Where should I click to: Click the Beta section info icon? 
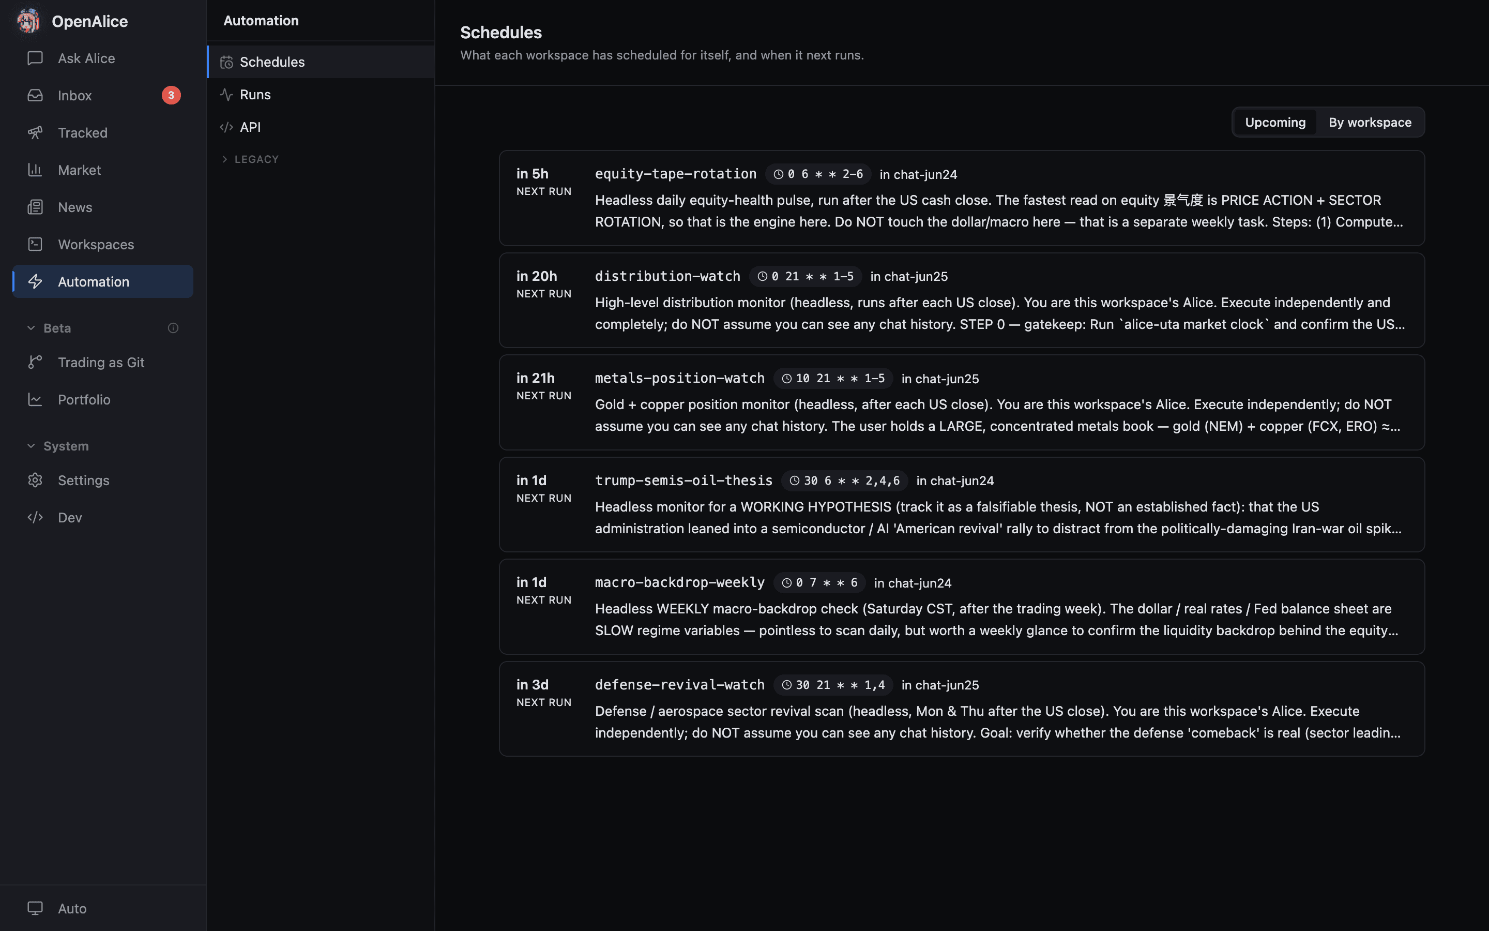173,328
